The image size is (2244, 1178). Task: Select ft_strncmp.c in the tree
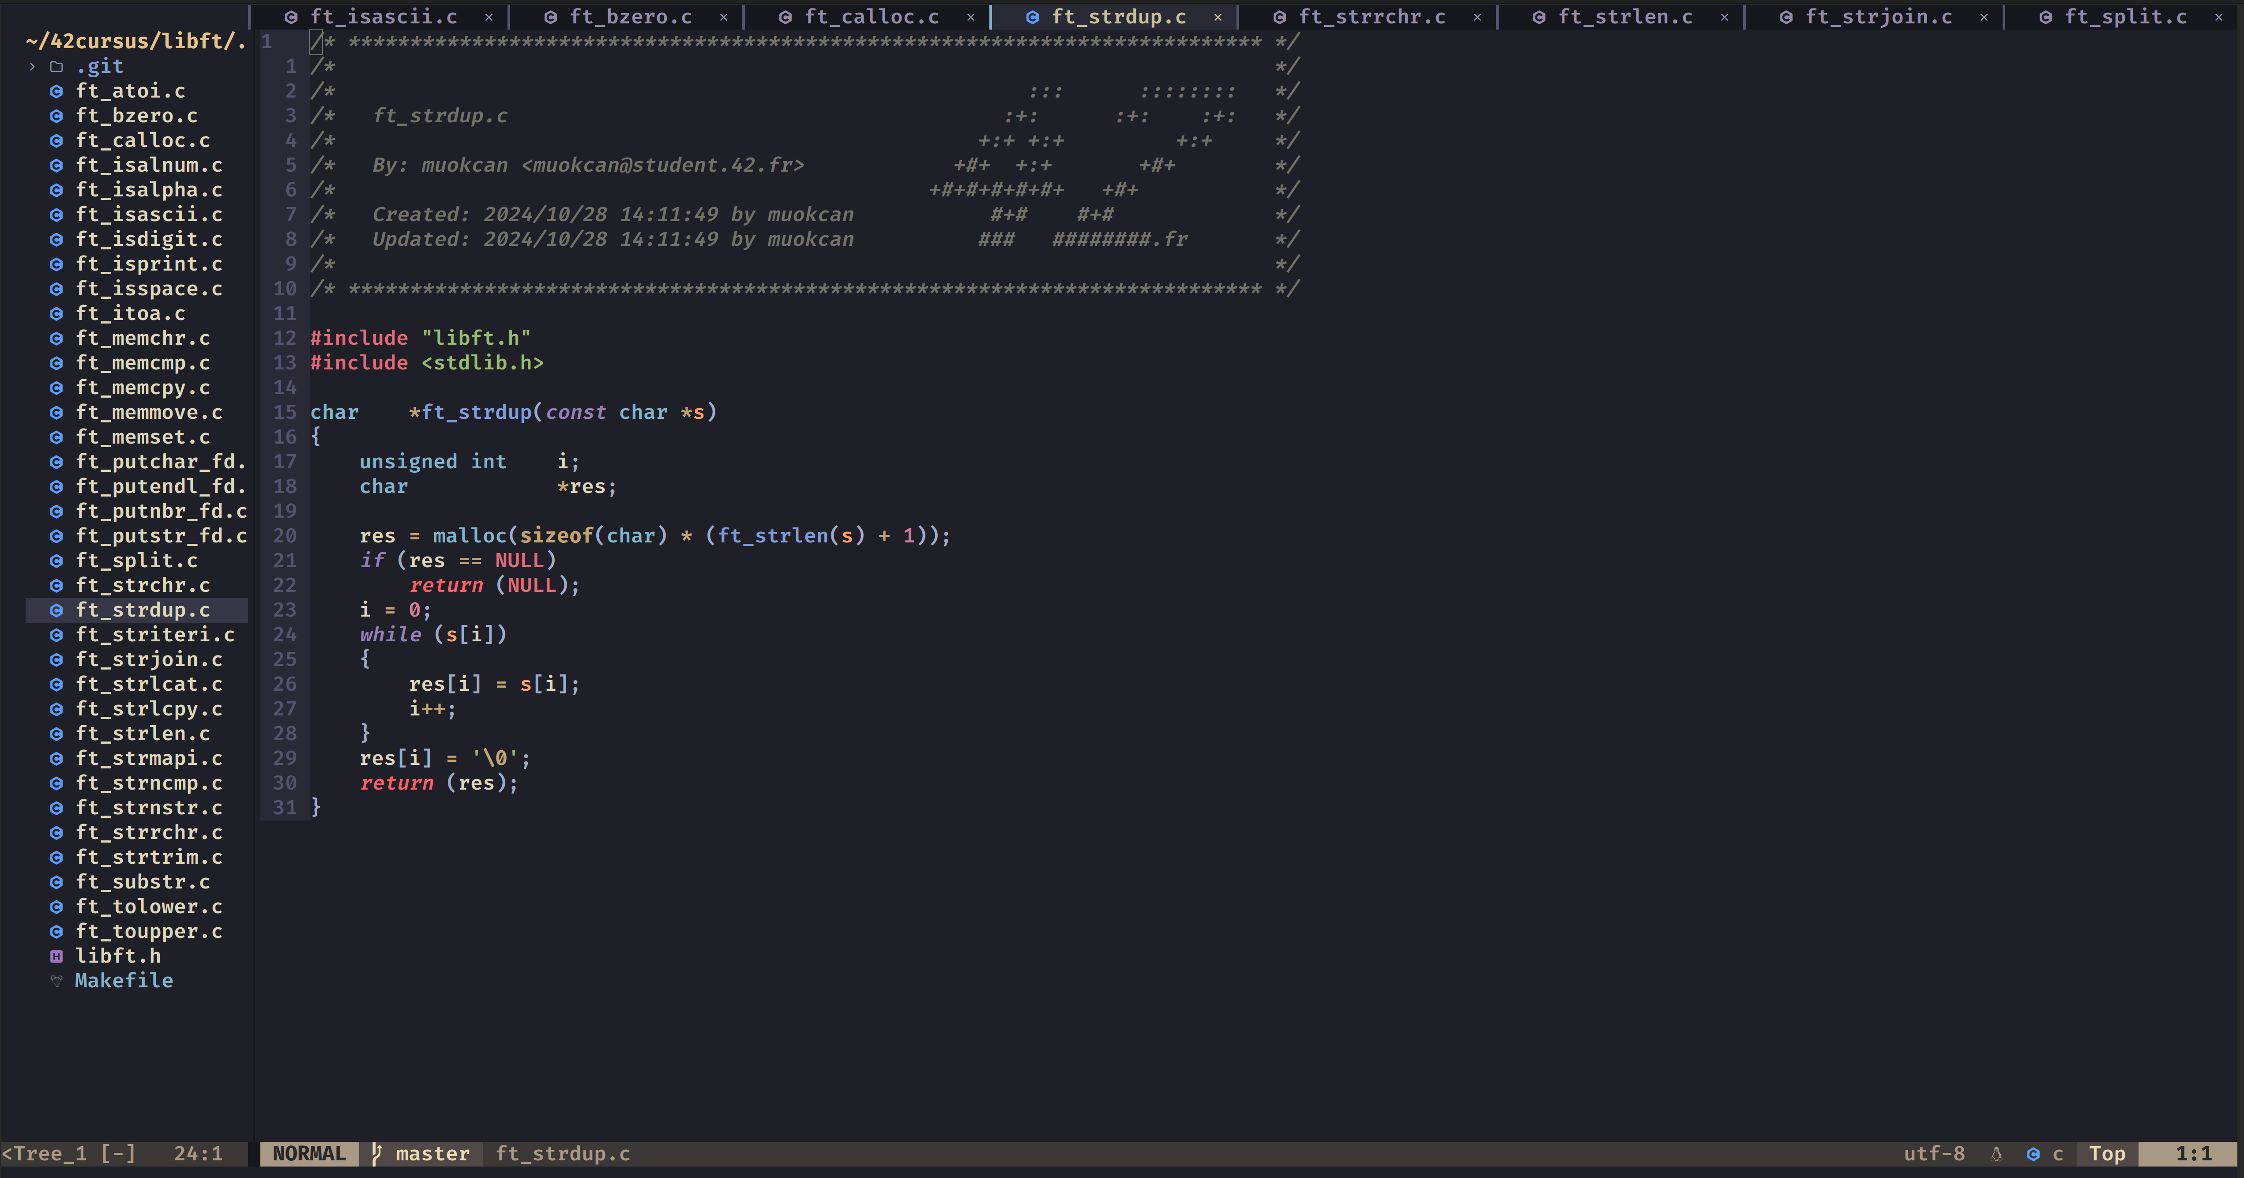pyautogui.click(x=149, y=783)
